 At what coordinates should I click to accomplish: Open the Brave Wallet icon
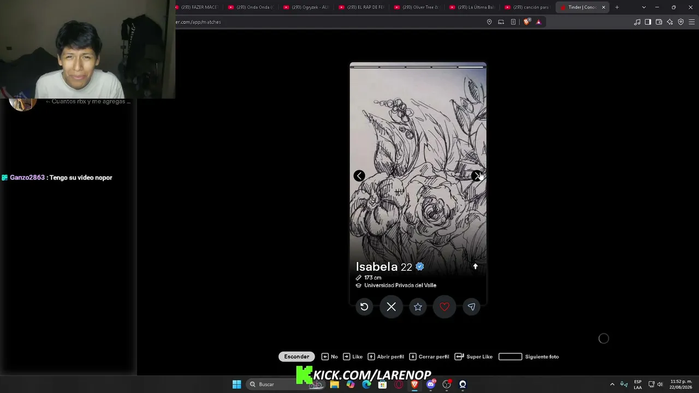(x=659, y=22)
